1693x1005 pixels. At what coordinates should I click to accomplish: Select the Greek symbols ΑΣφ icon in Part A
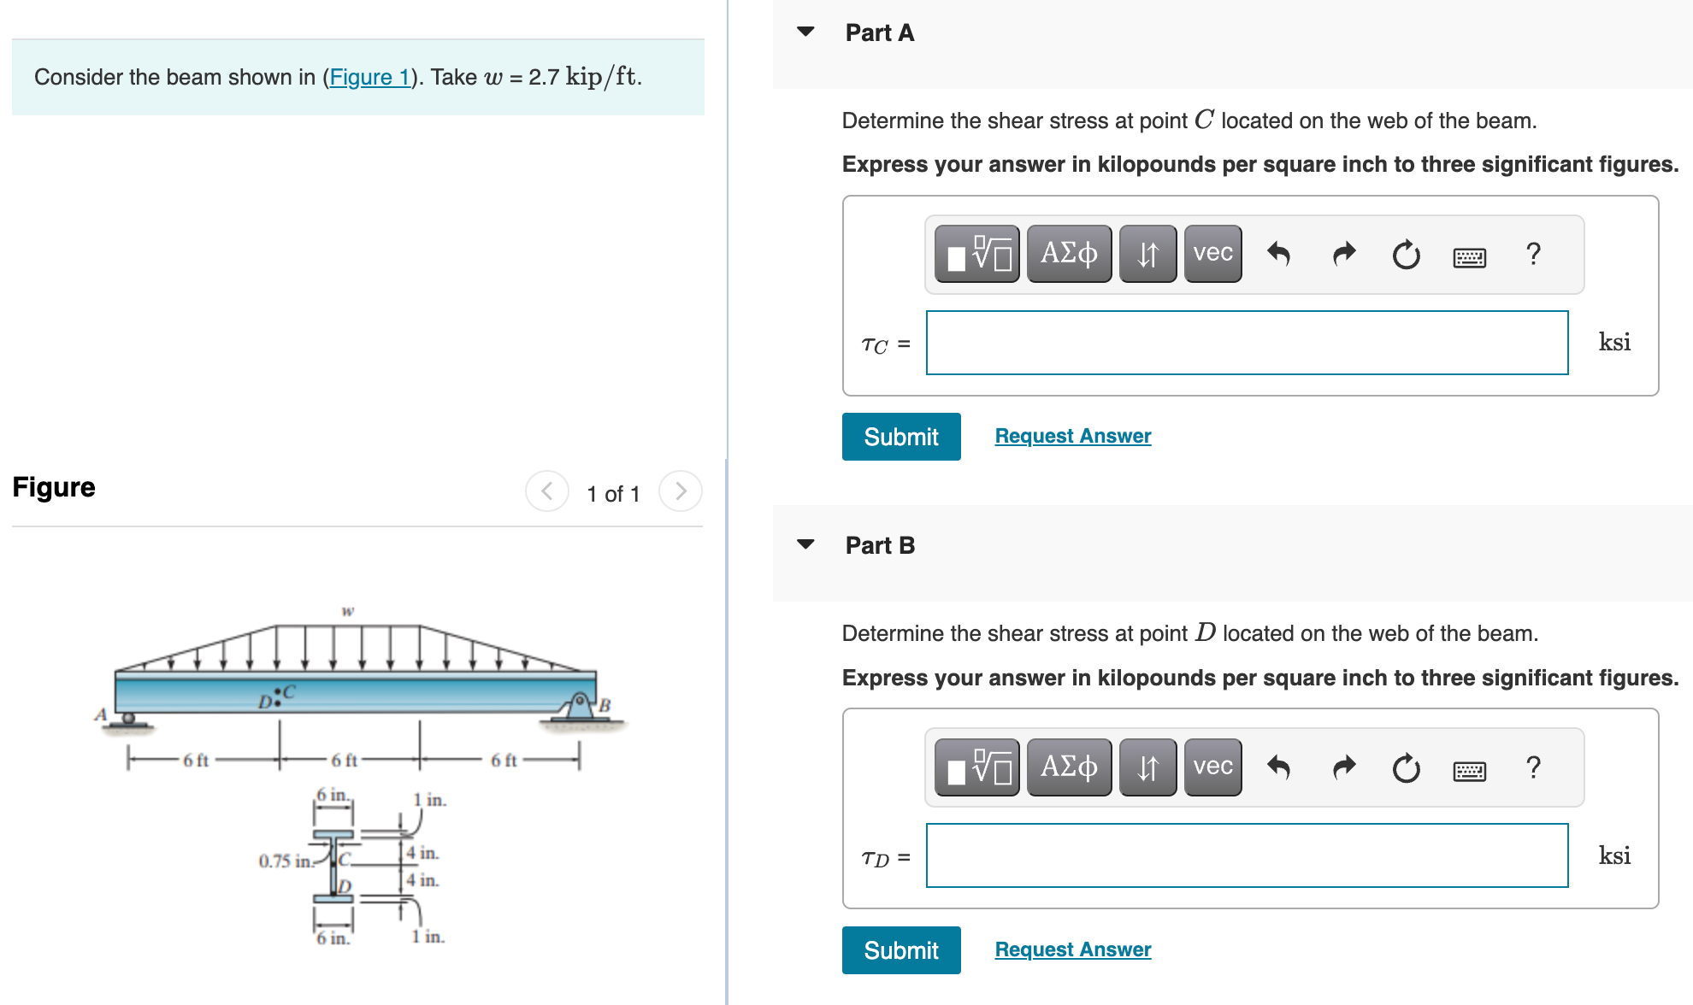pyautogui.click(x=1068, y=253)
